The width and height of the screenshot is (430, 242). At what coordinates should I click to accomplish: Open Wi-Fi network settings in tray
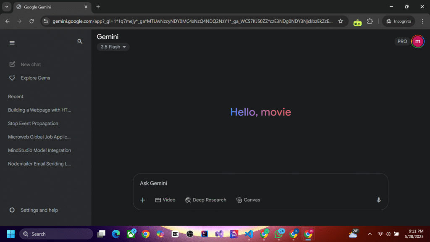tap(380, 234)
